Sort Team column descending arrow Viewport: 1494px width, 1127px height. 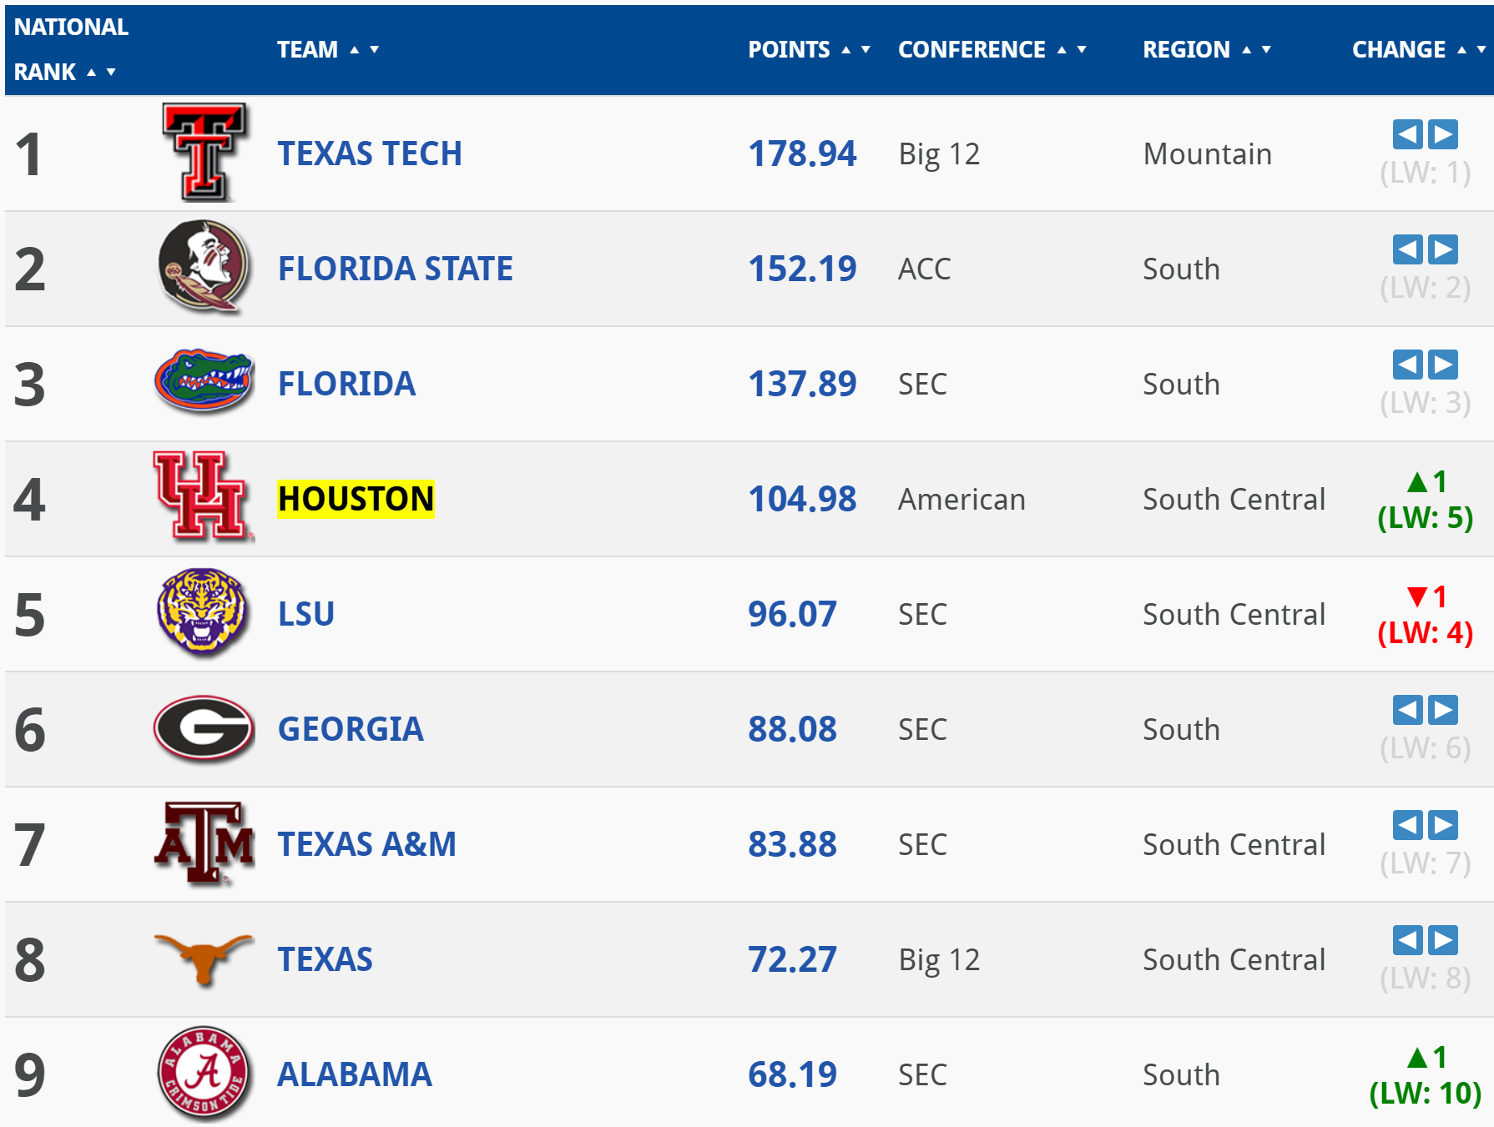click(374, 50)
